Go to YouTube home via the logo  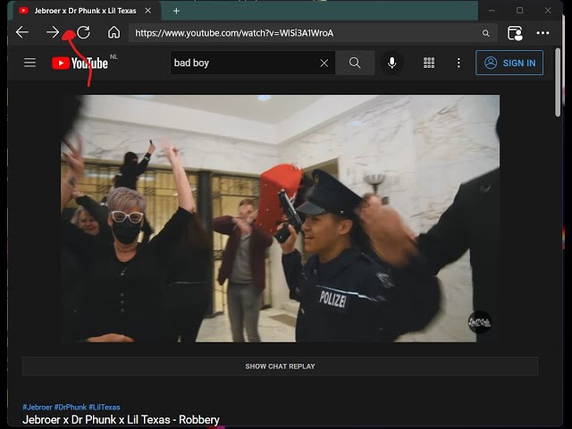pyautogui.click(x=80, y=63)
